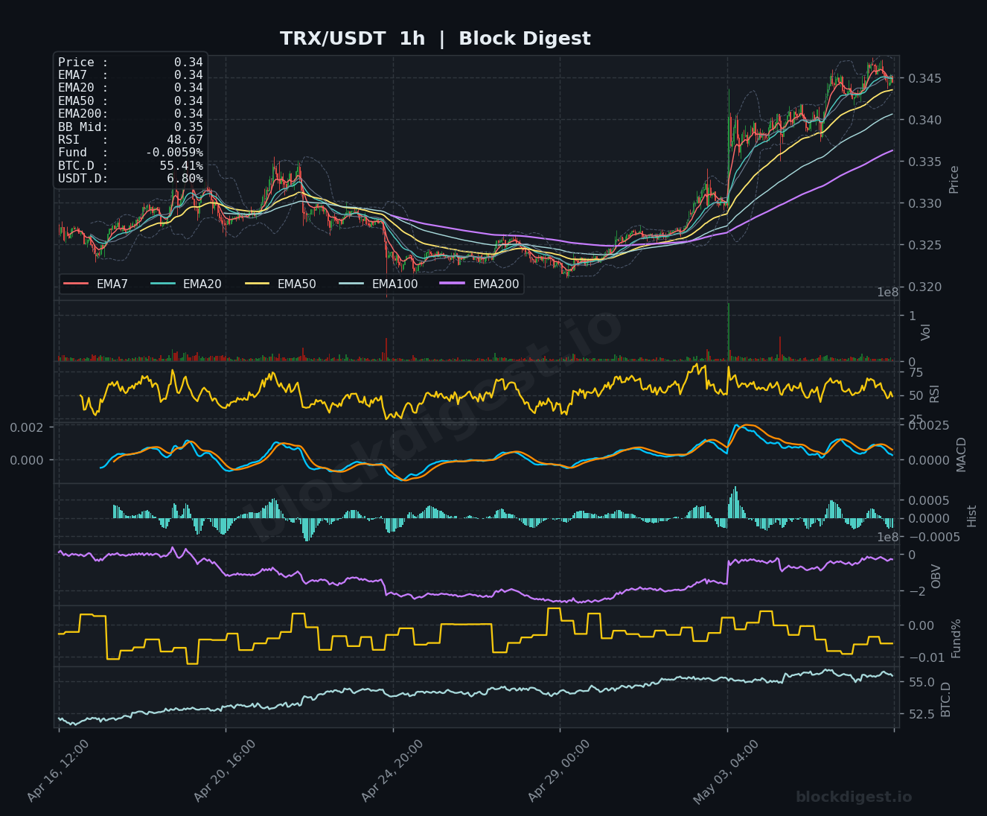
Task: Click the Price axis title
Action: click(x=954, y=179)
